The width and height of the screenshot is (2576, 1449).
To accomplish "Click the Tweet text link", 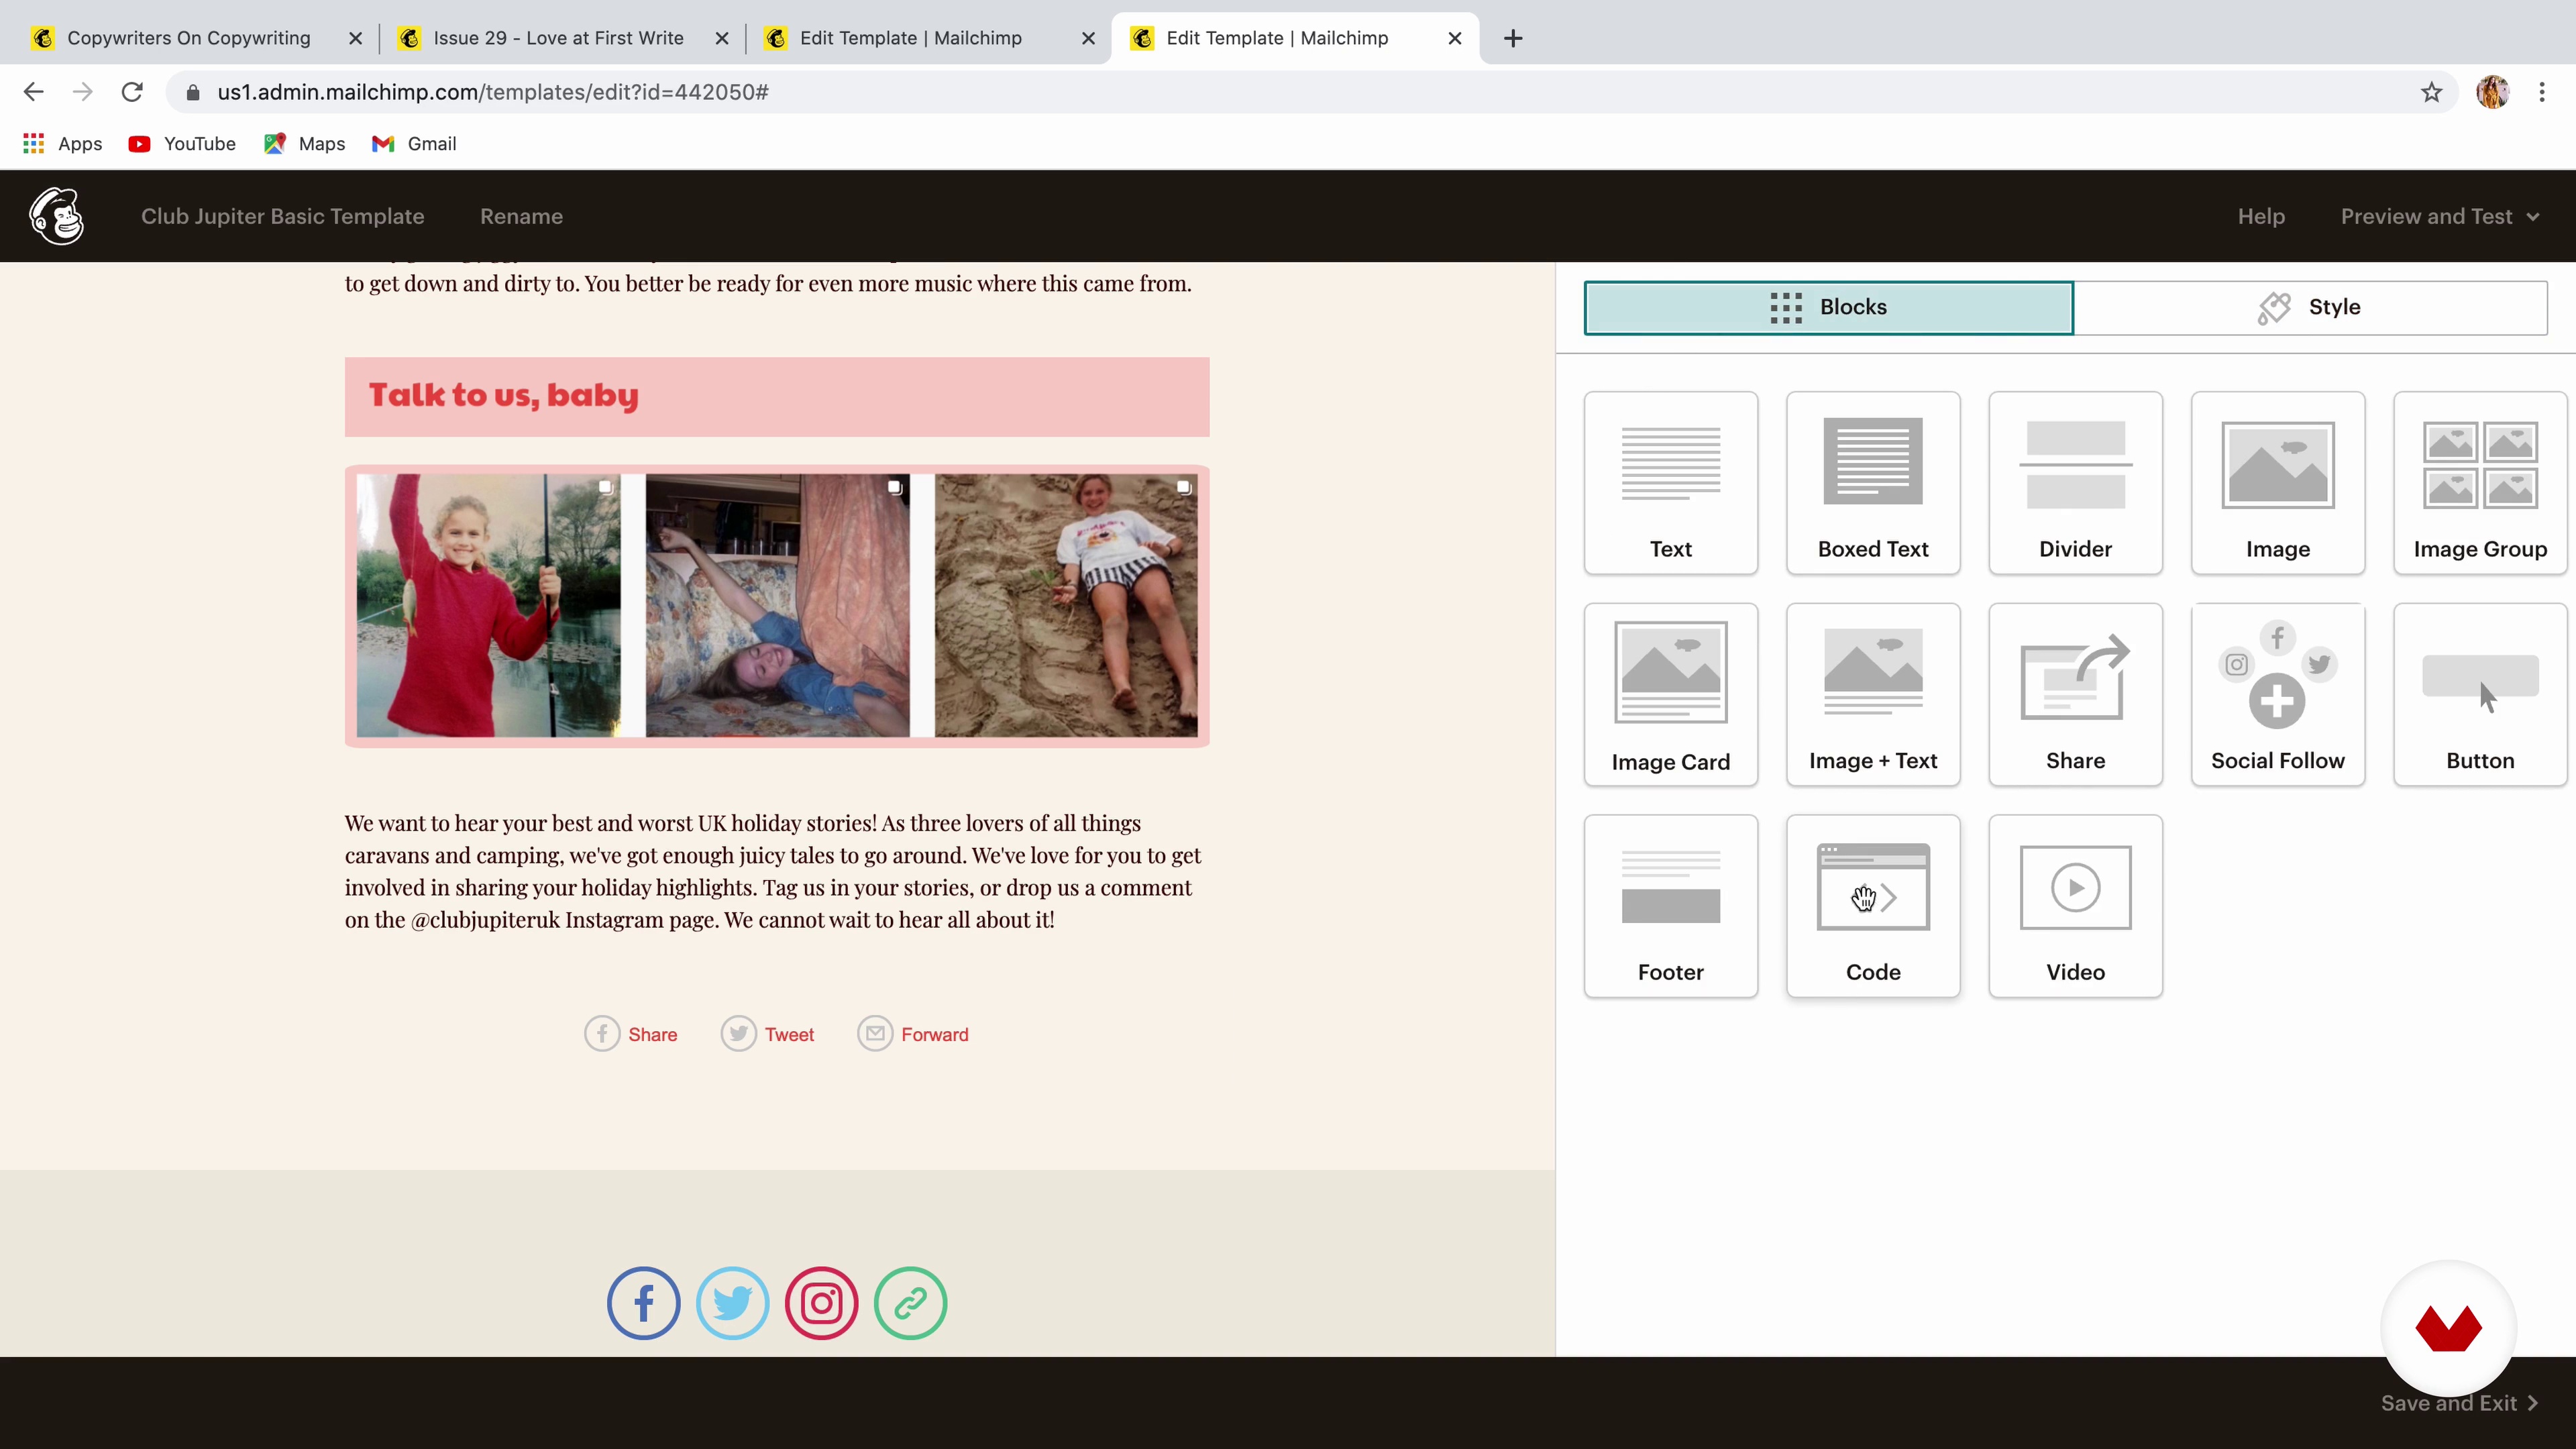I will (789, 1034).
